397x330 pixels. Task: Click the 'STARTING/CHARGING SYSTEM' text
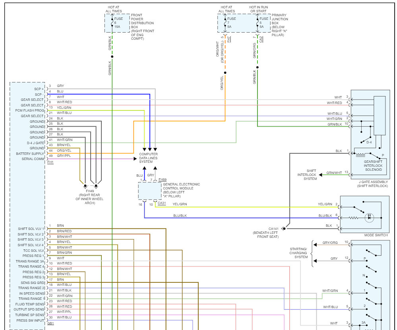[x=299, y=253]
